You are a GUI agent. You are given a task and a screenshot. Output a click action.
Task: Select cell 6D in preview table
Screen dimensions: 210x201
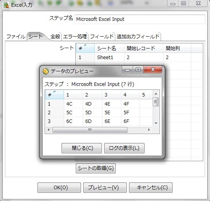click(x=92, y=121)
